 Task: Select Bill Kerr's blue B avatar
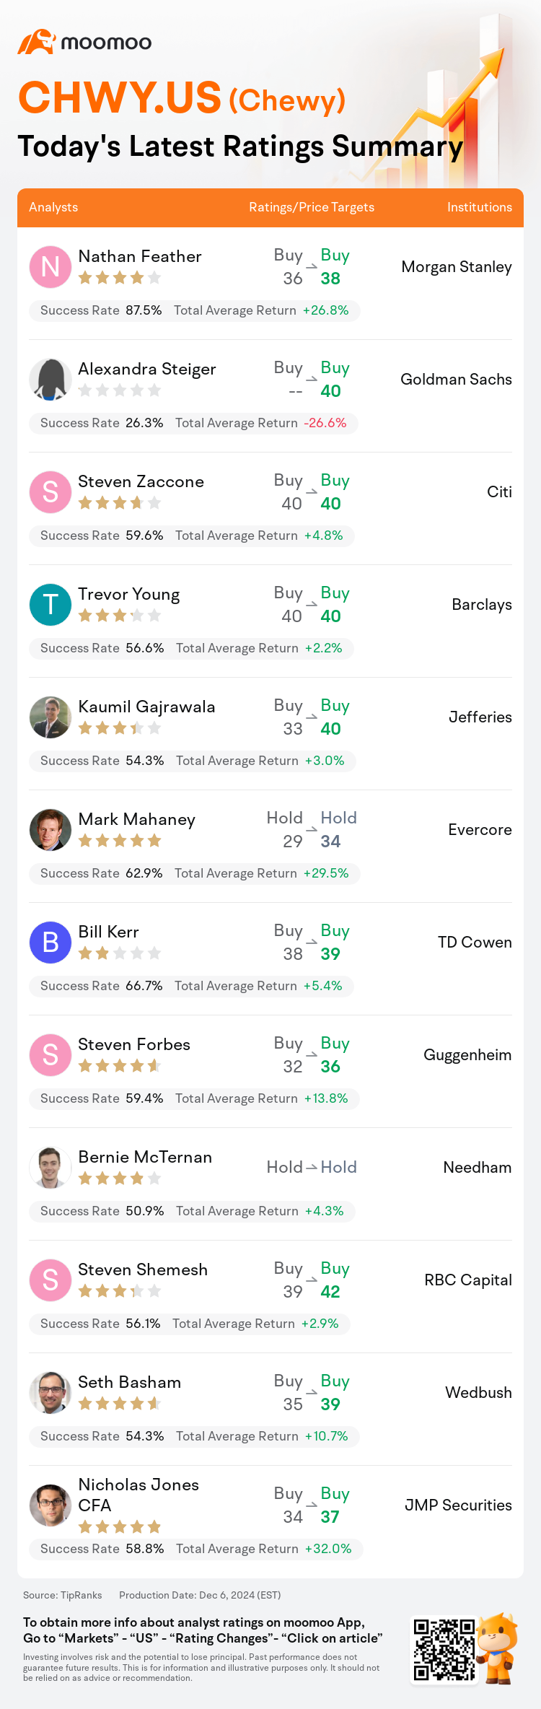pos(50,943)
